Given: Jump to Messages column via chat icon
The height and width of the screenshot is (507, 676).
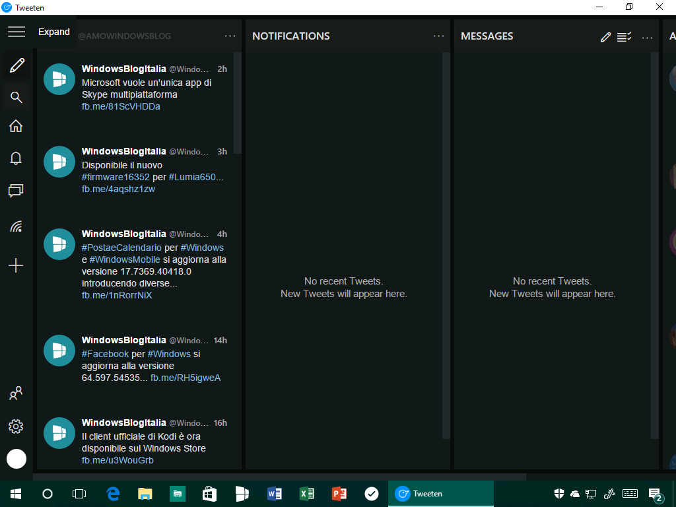Looking at the screenshot, I should 16,191.
